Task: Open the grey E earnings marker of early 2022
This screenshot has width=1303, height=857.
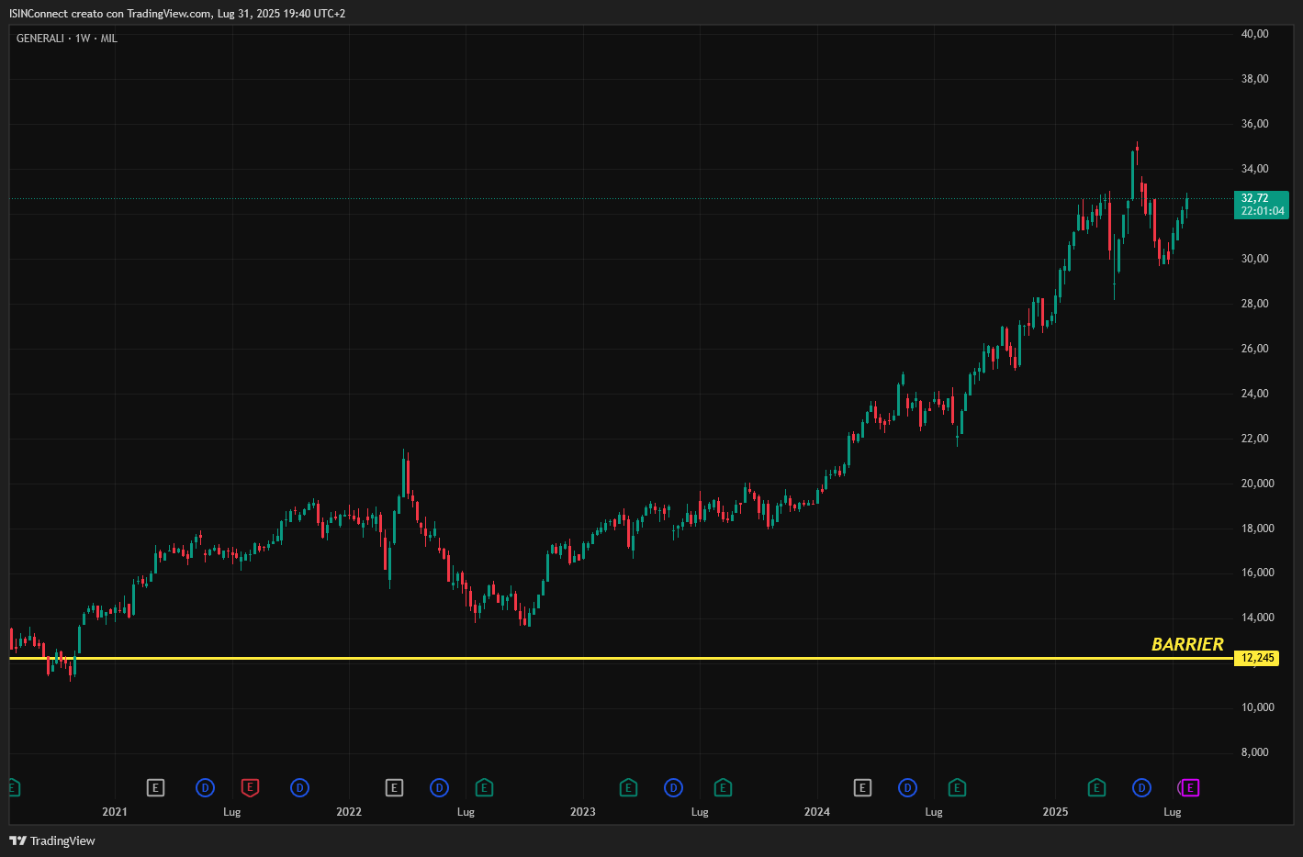Action: tap(394, 787)
